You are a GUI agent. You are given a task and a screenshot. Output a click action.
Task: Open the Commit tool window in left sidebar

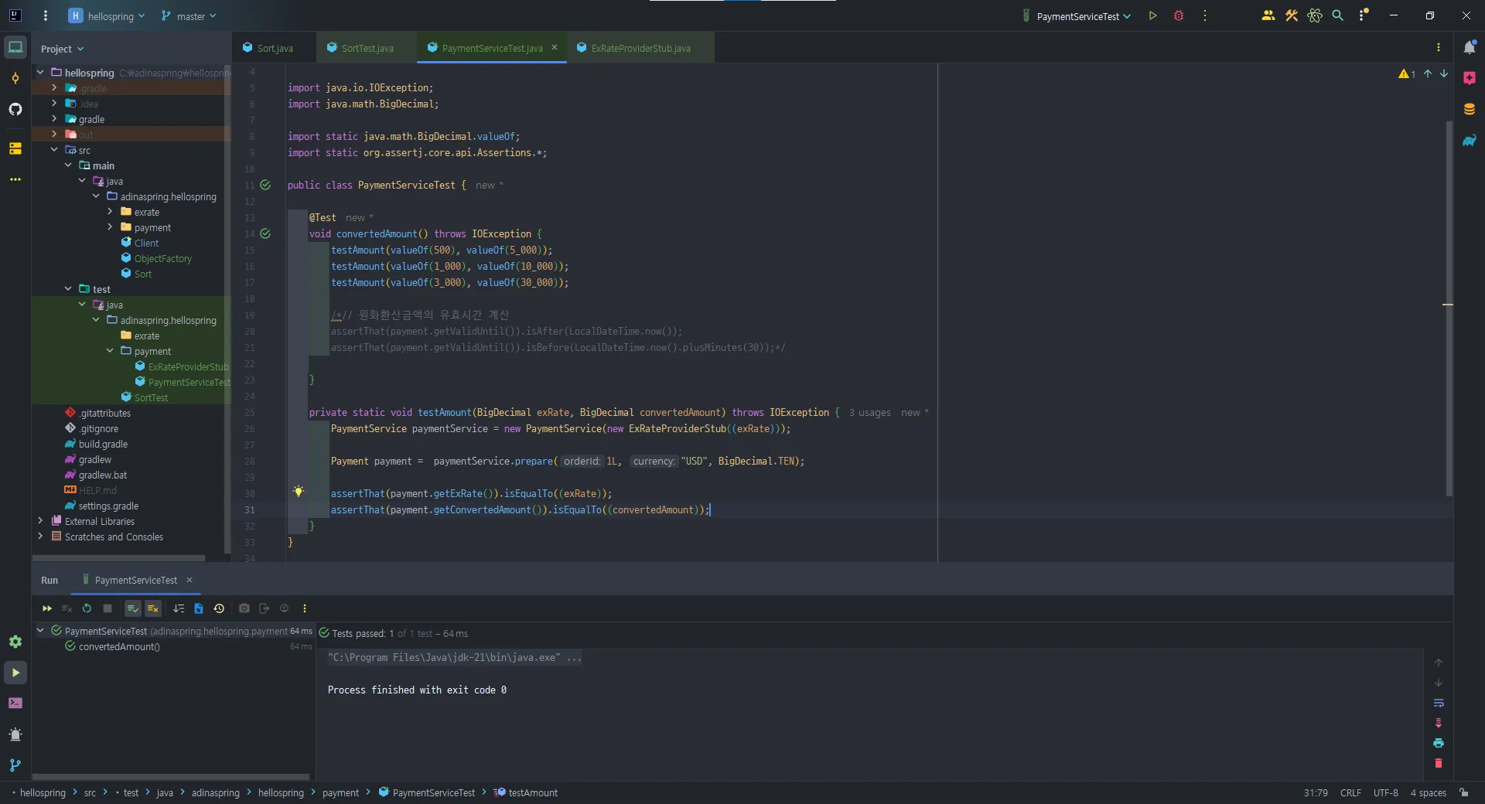pyautogui.click(x=15, y=78)
